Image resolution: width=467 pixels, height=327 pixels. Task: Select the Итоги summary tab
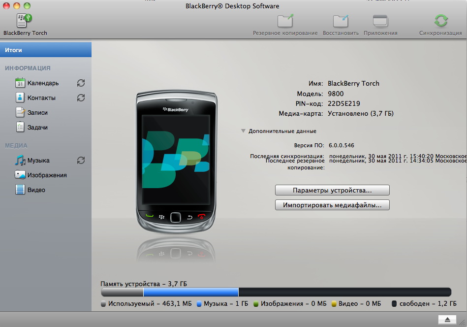coord(46,50)
